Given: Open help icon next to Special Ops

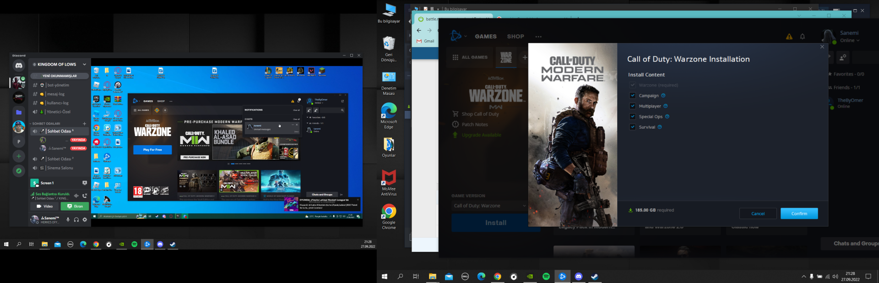Looking at the screenshot, I should click(x=667, y=116).
